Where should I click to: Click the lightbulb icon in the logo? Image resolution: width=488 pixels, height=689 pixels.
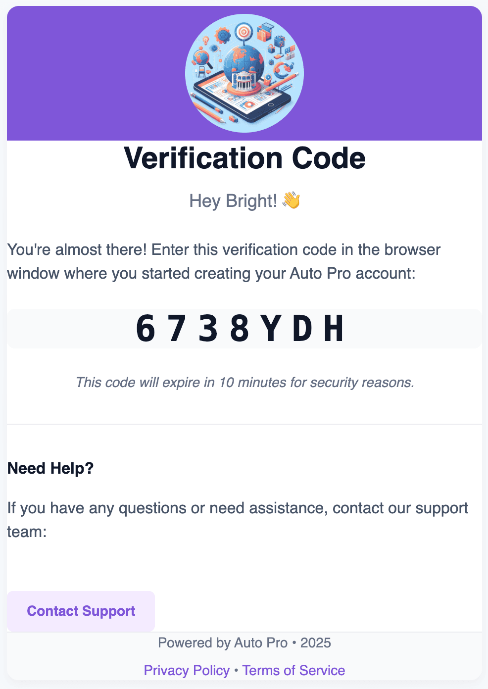coord(206,41)
